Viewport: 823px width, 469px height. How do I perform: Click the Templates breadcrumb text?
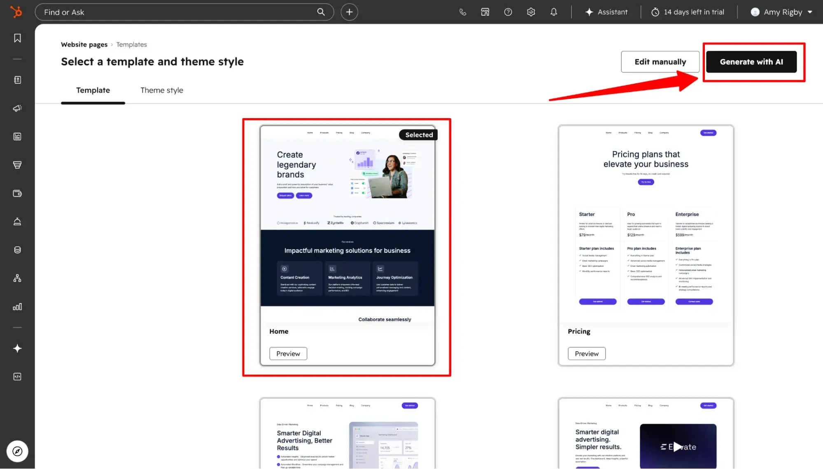pyautogui.click(x=131, y=44)
